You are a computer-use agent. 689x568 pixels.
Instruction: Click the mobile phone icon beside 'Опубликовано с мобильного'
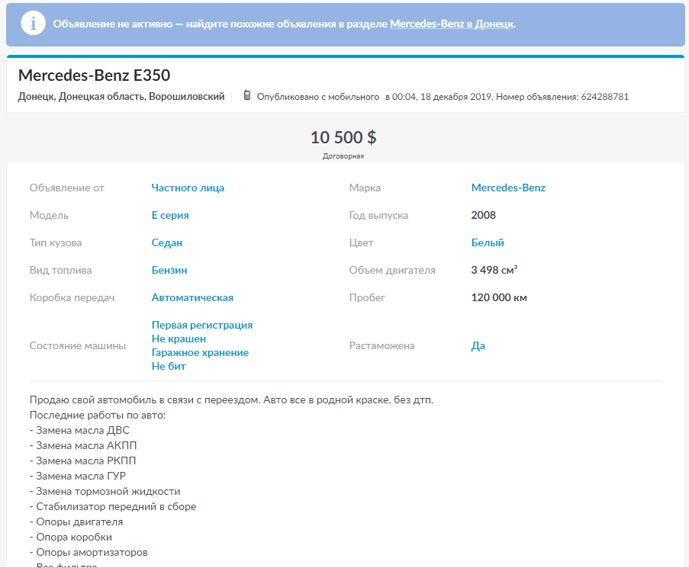(x=247, y=96)
